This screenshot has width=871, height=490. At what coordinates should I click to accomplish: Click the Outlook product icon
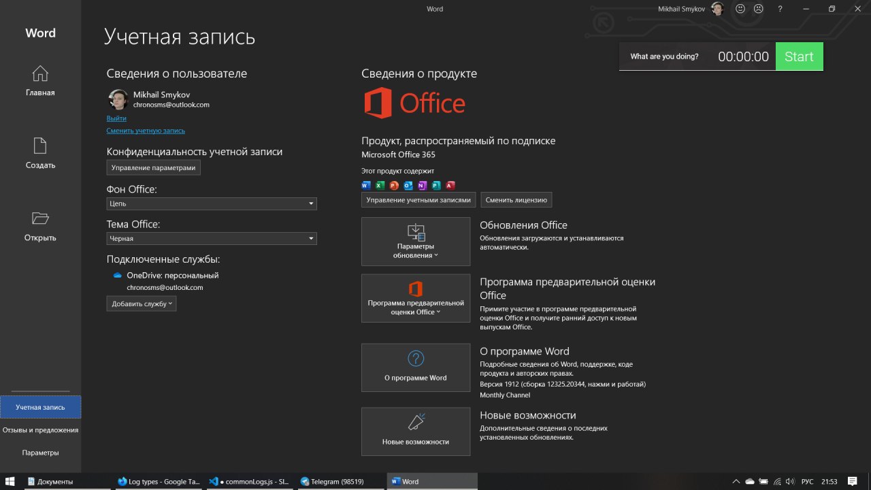408,185
